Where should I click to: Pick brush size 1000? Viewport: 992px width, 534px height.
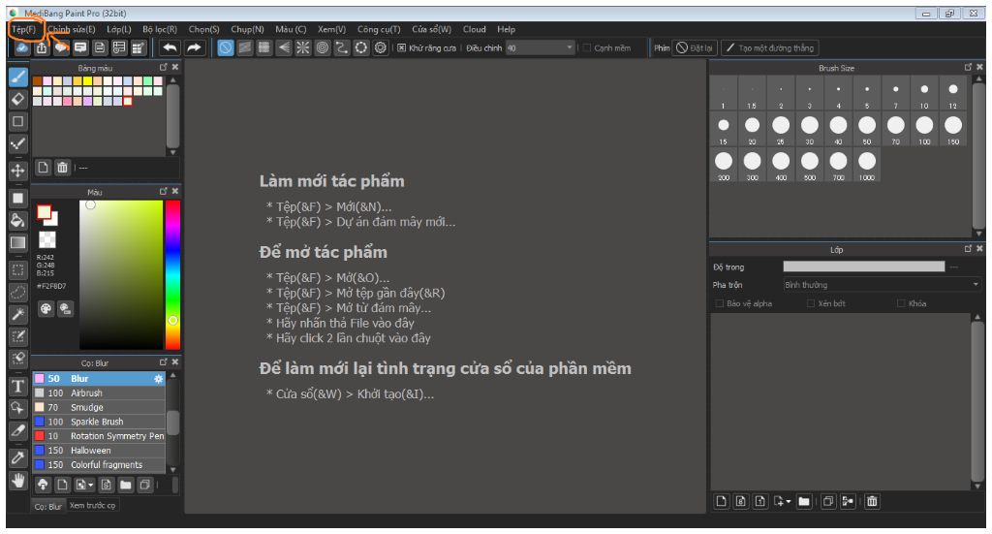coord(867,165)
